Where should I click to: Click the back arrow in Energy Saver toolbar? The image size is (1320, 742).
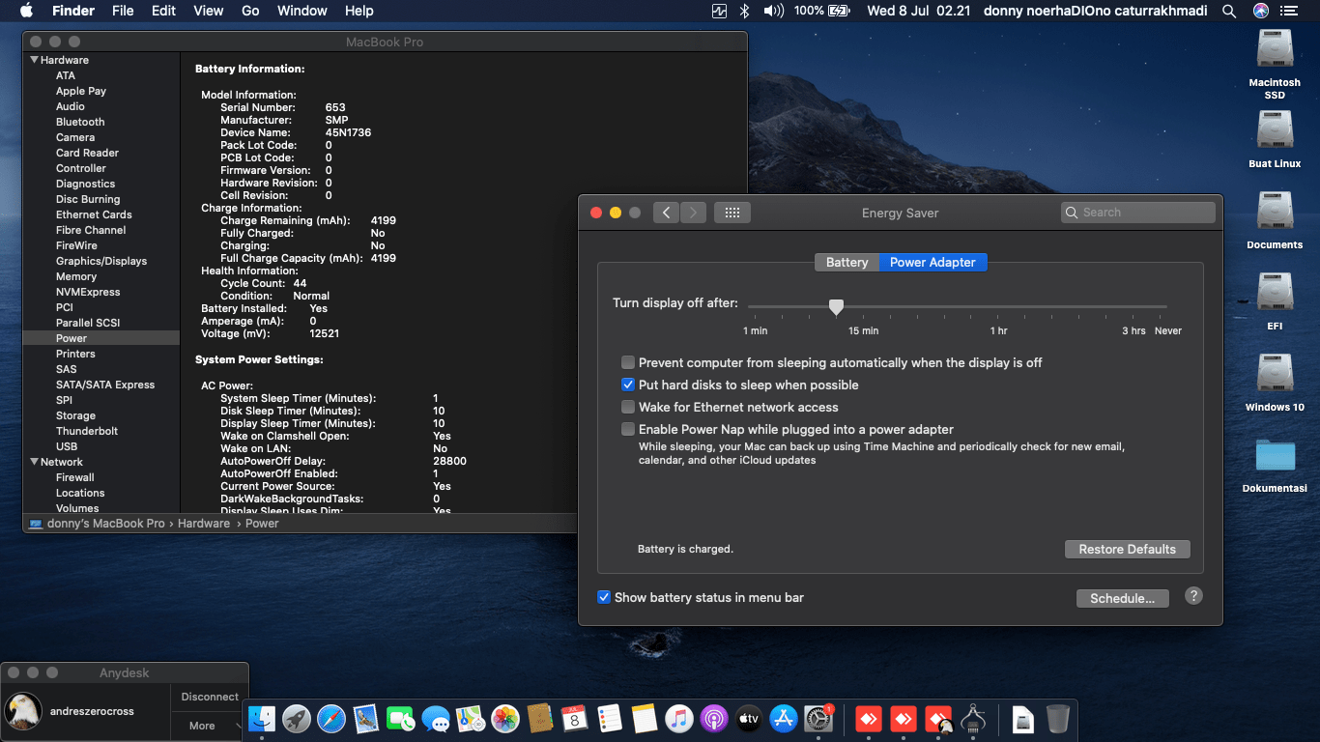666,213
